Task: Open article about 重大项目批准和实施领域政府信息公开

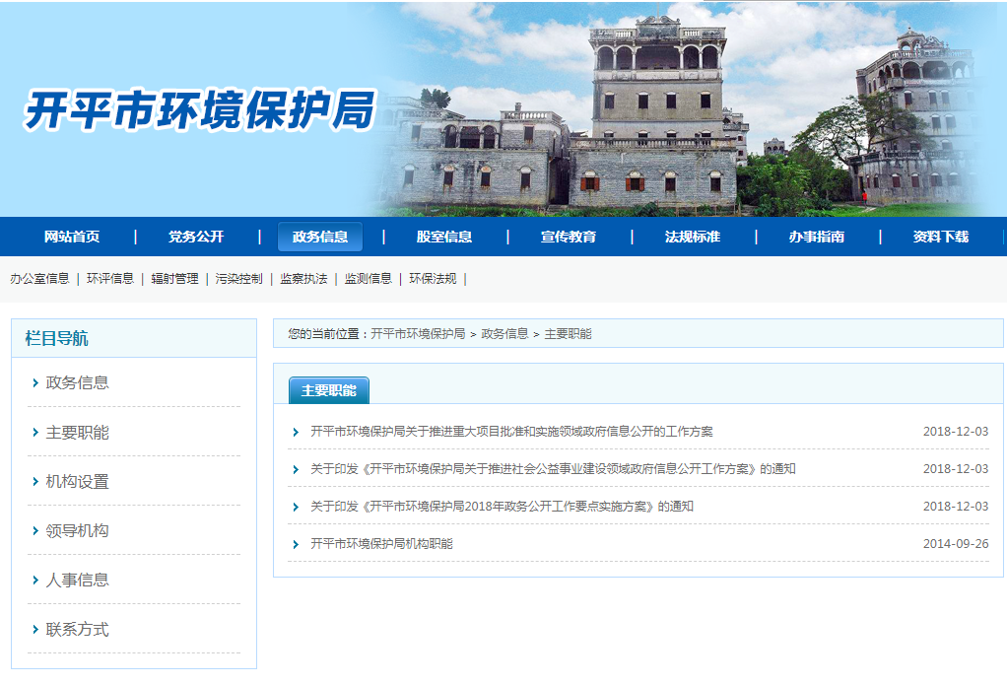Action: pos(511,431)
